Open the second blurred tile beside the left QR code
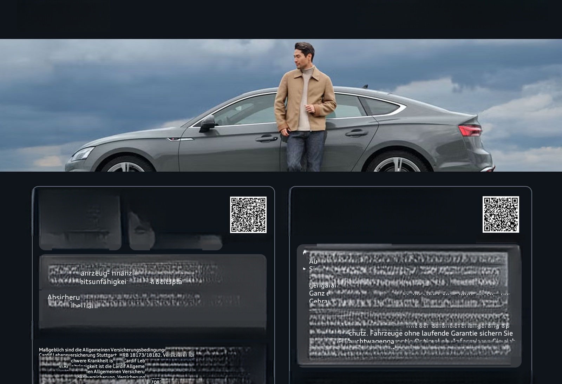 click(175, 230)
